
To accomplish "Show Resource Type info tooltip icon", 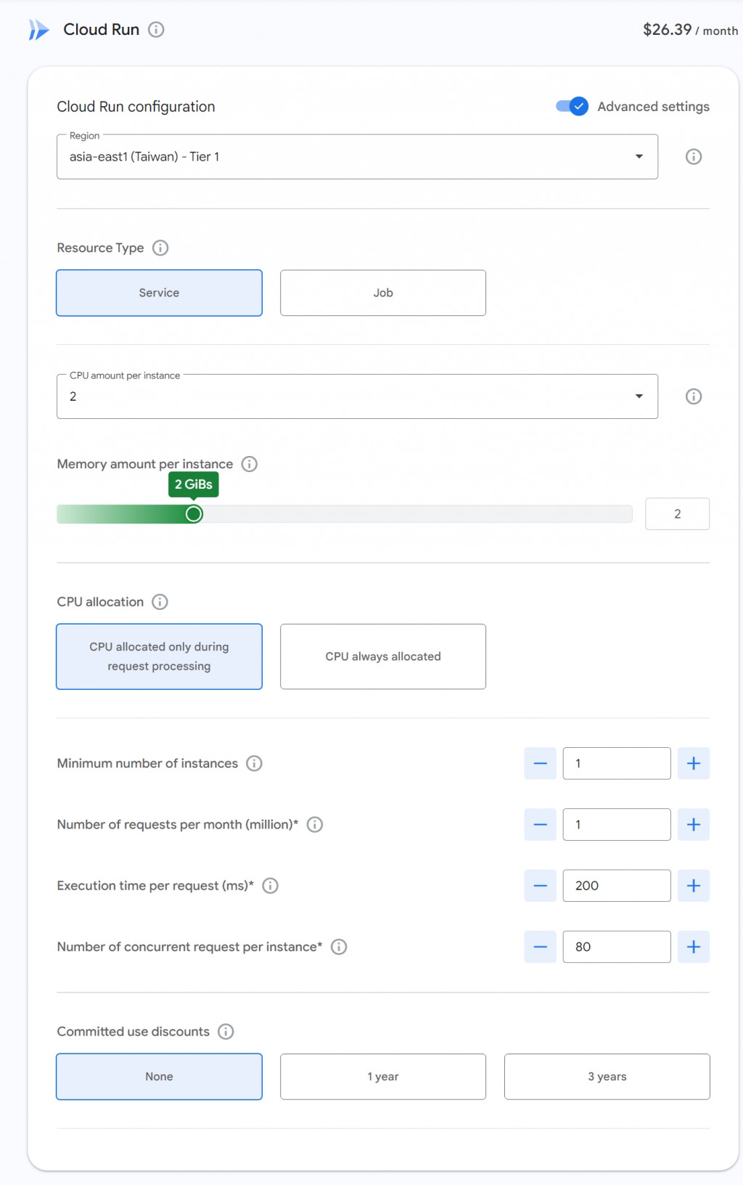I will [x=160, y=248].
